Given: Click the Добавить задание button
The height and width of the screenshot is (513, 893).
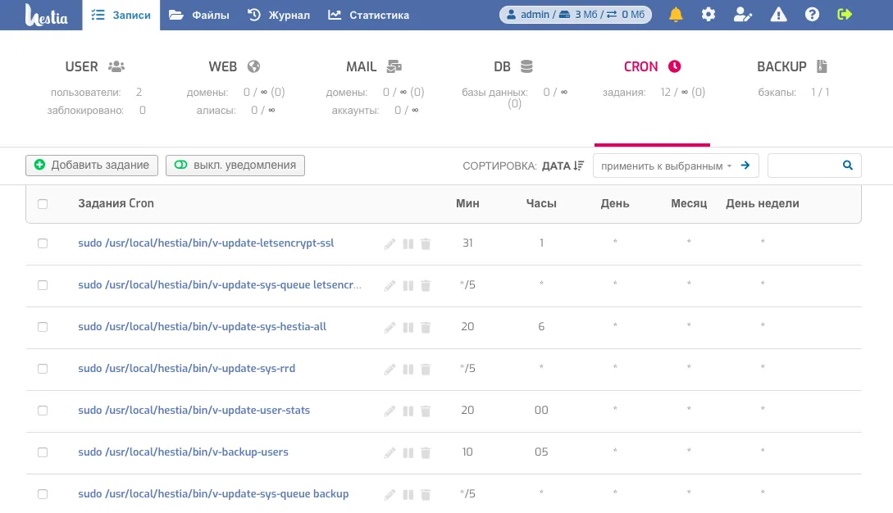Looking at the screenshot, I should [x=92, y=166].
